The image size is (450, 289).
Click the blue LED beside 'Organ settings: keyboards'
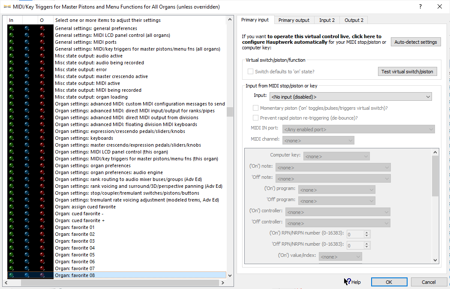(x=27, y=138)
